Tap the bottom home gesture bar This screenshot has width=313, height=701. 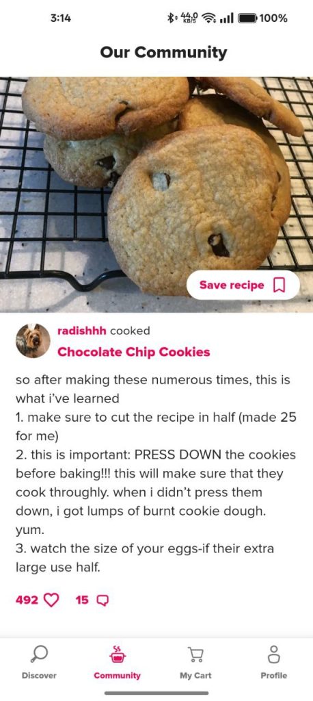[x=156, y=693]
